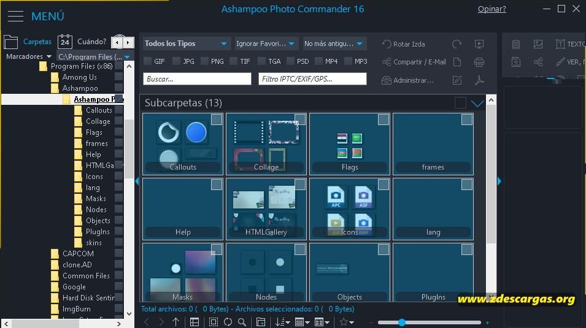Click the picture icon in right panel
Image resolution: width=586 pixels, height=328 pixels.
tap(538, 44)
